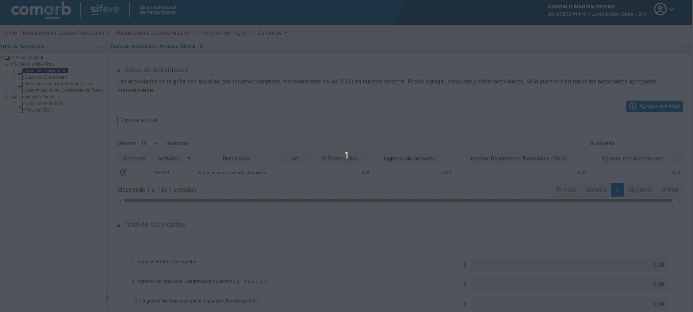Select Datos de Actividades tree item

tap(46, 71)
